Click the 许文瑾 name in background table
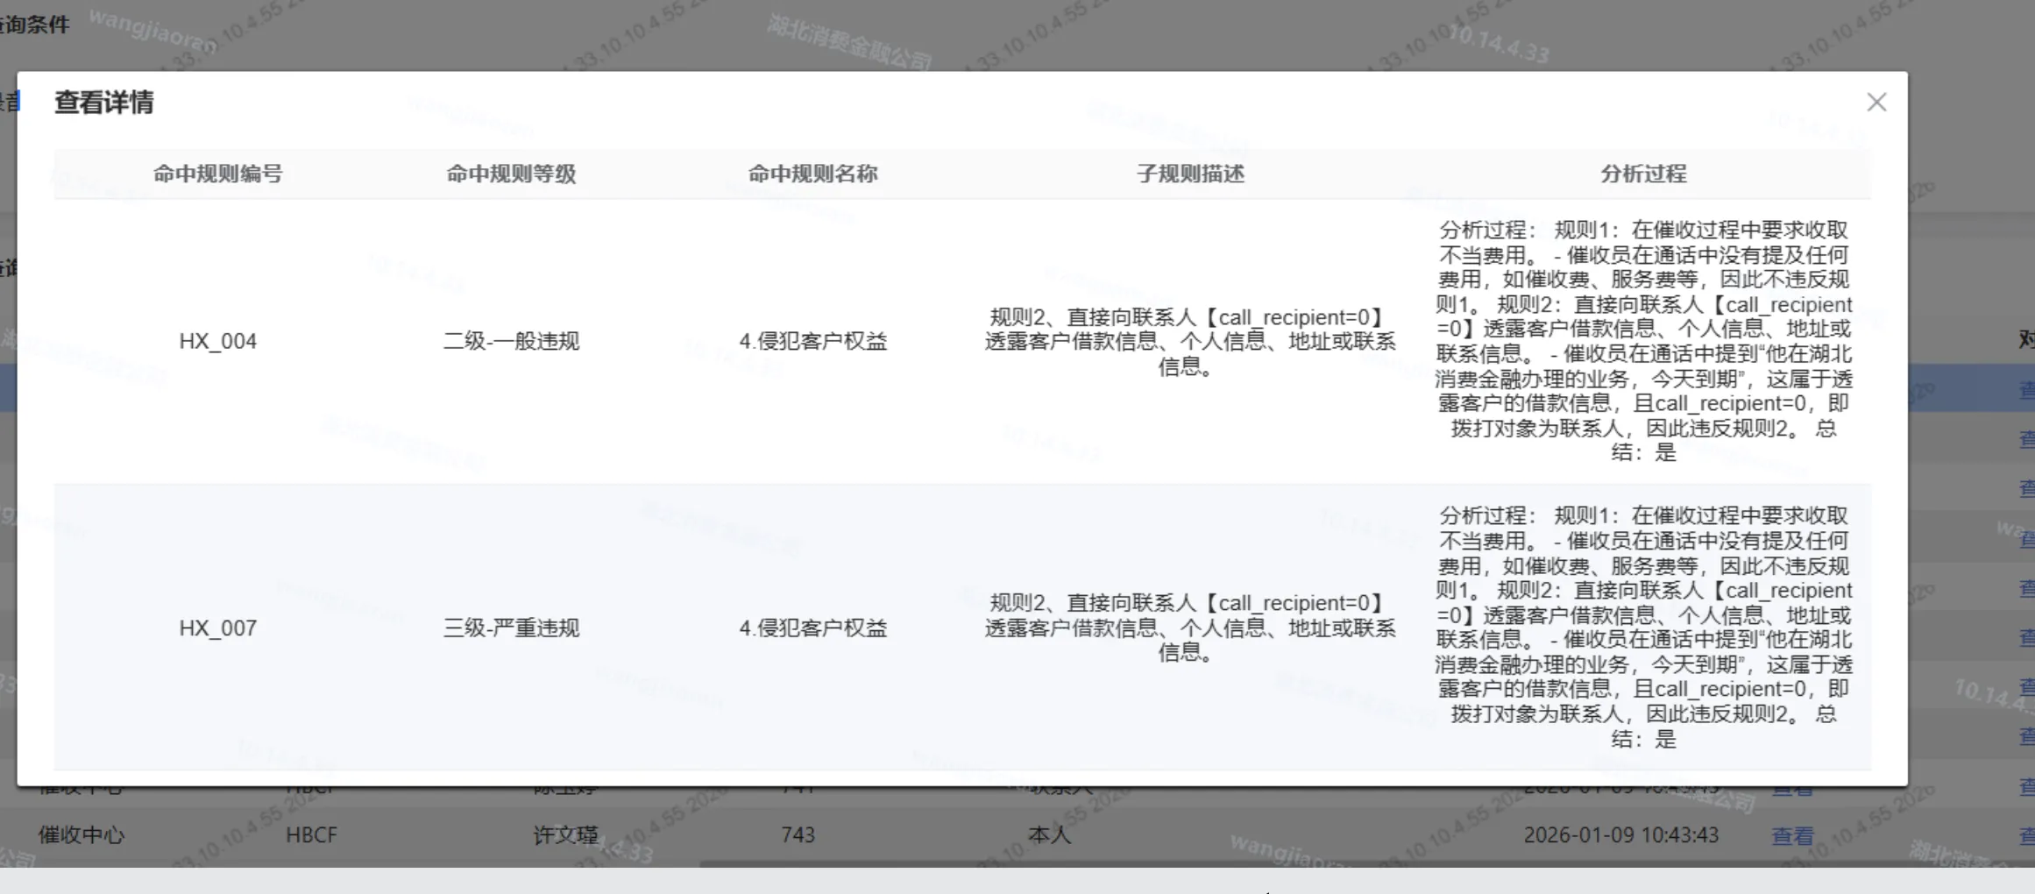2035x894 pixels. tap(565, 835)
